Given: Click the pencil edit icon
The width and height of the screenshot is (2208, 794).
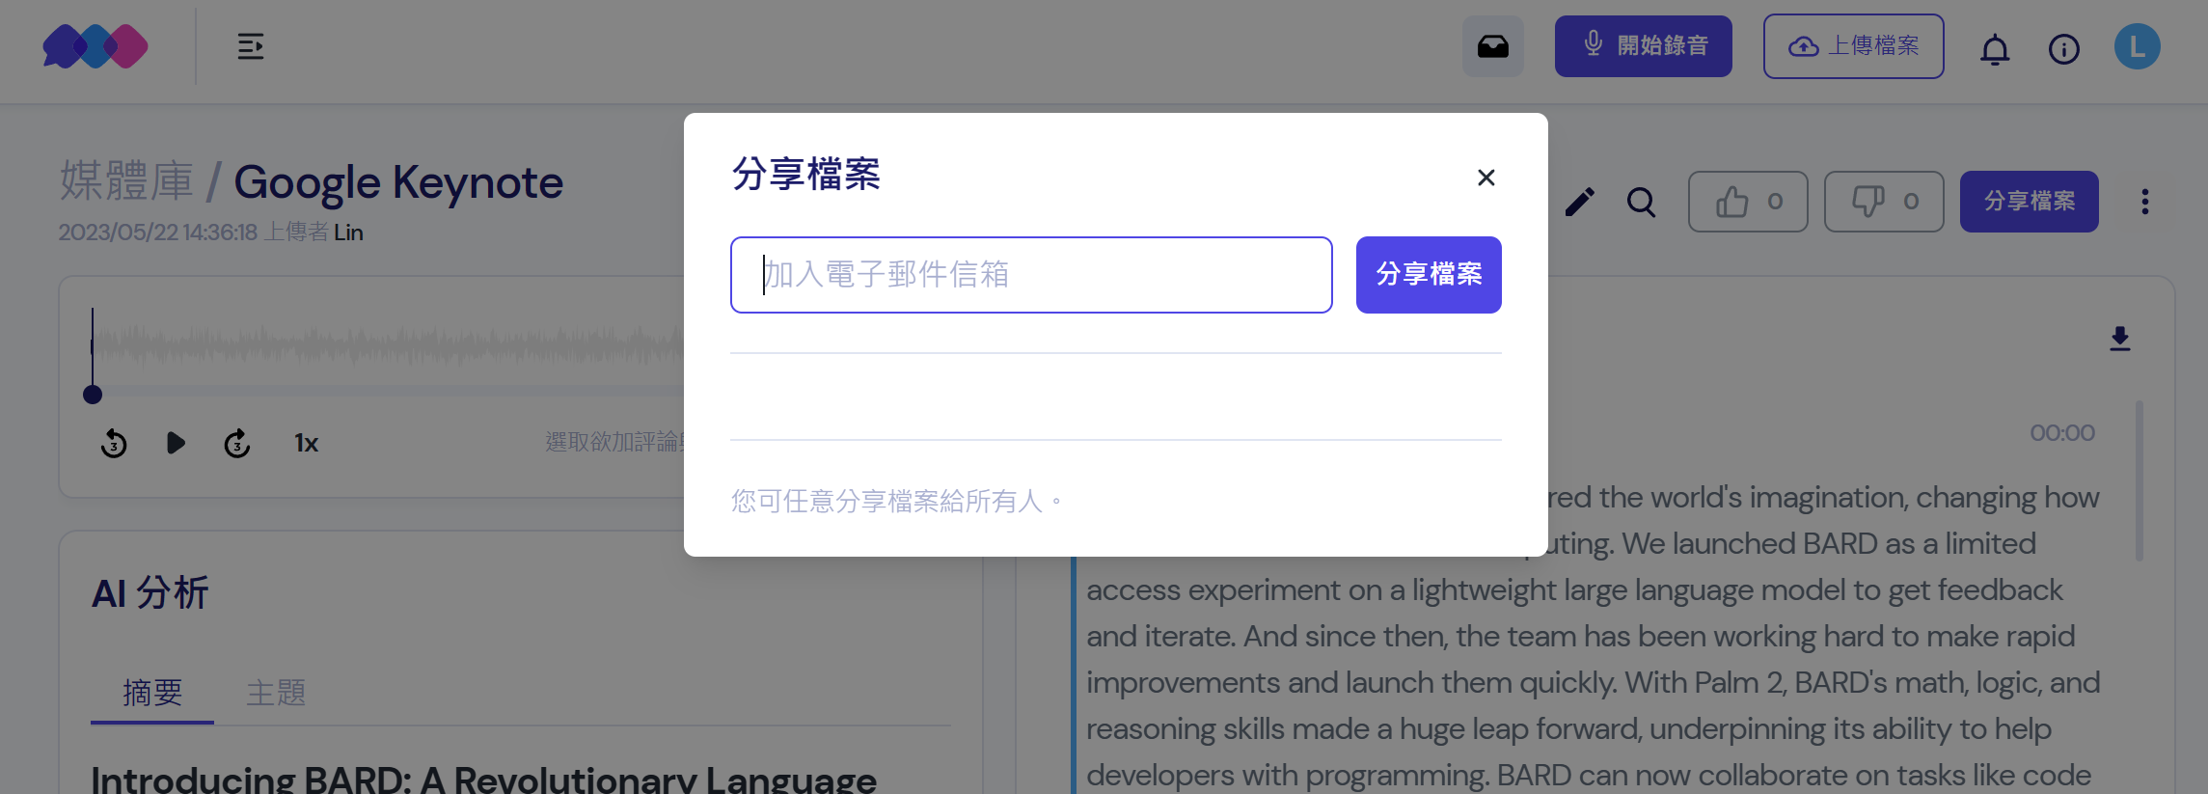Looking at the screenshot, I should coord(1579,202).
